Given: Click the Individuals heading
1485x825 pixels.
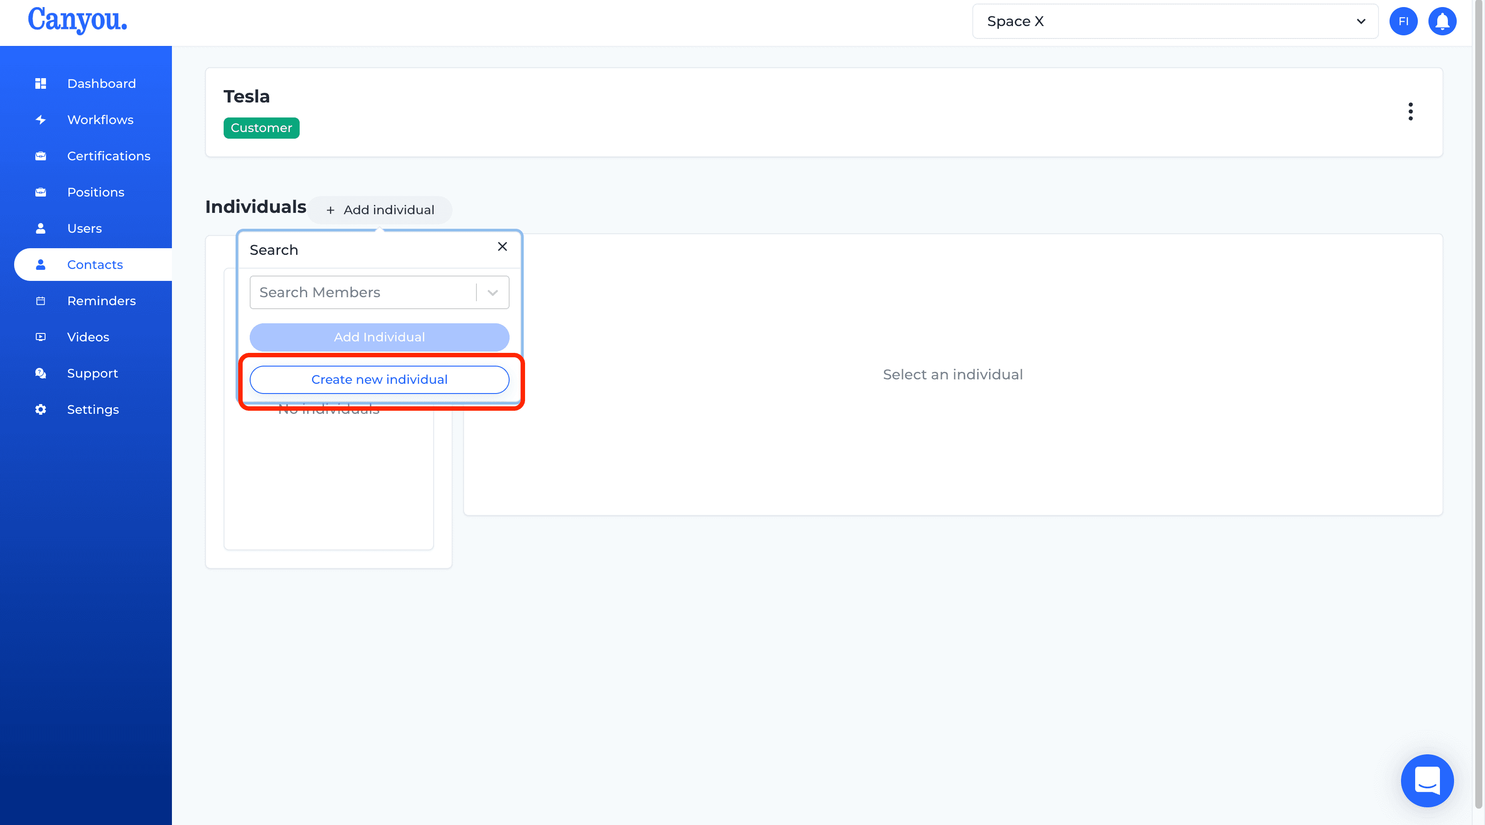Looking at the screenshot, I should click(255, 207).
